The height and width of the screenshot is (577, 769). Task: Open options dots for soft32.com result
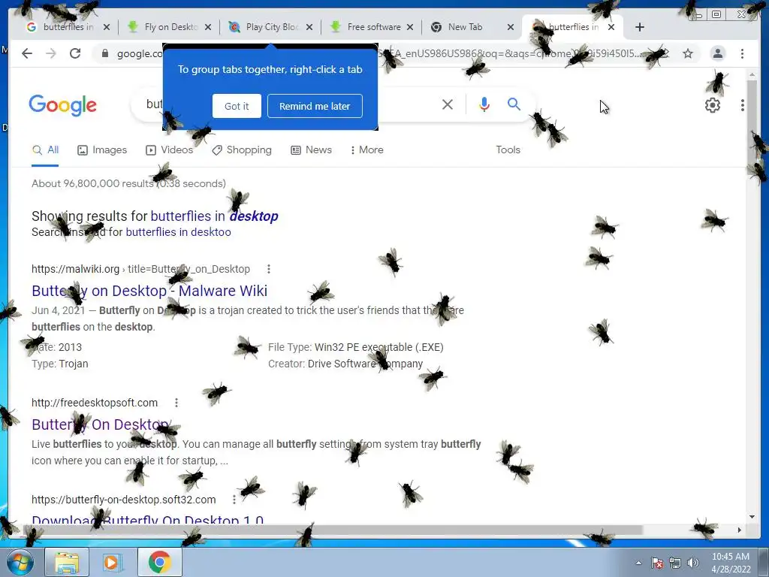(x=234, y=500)
